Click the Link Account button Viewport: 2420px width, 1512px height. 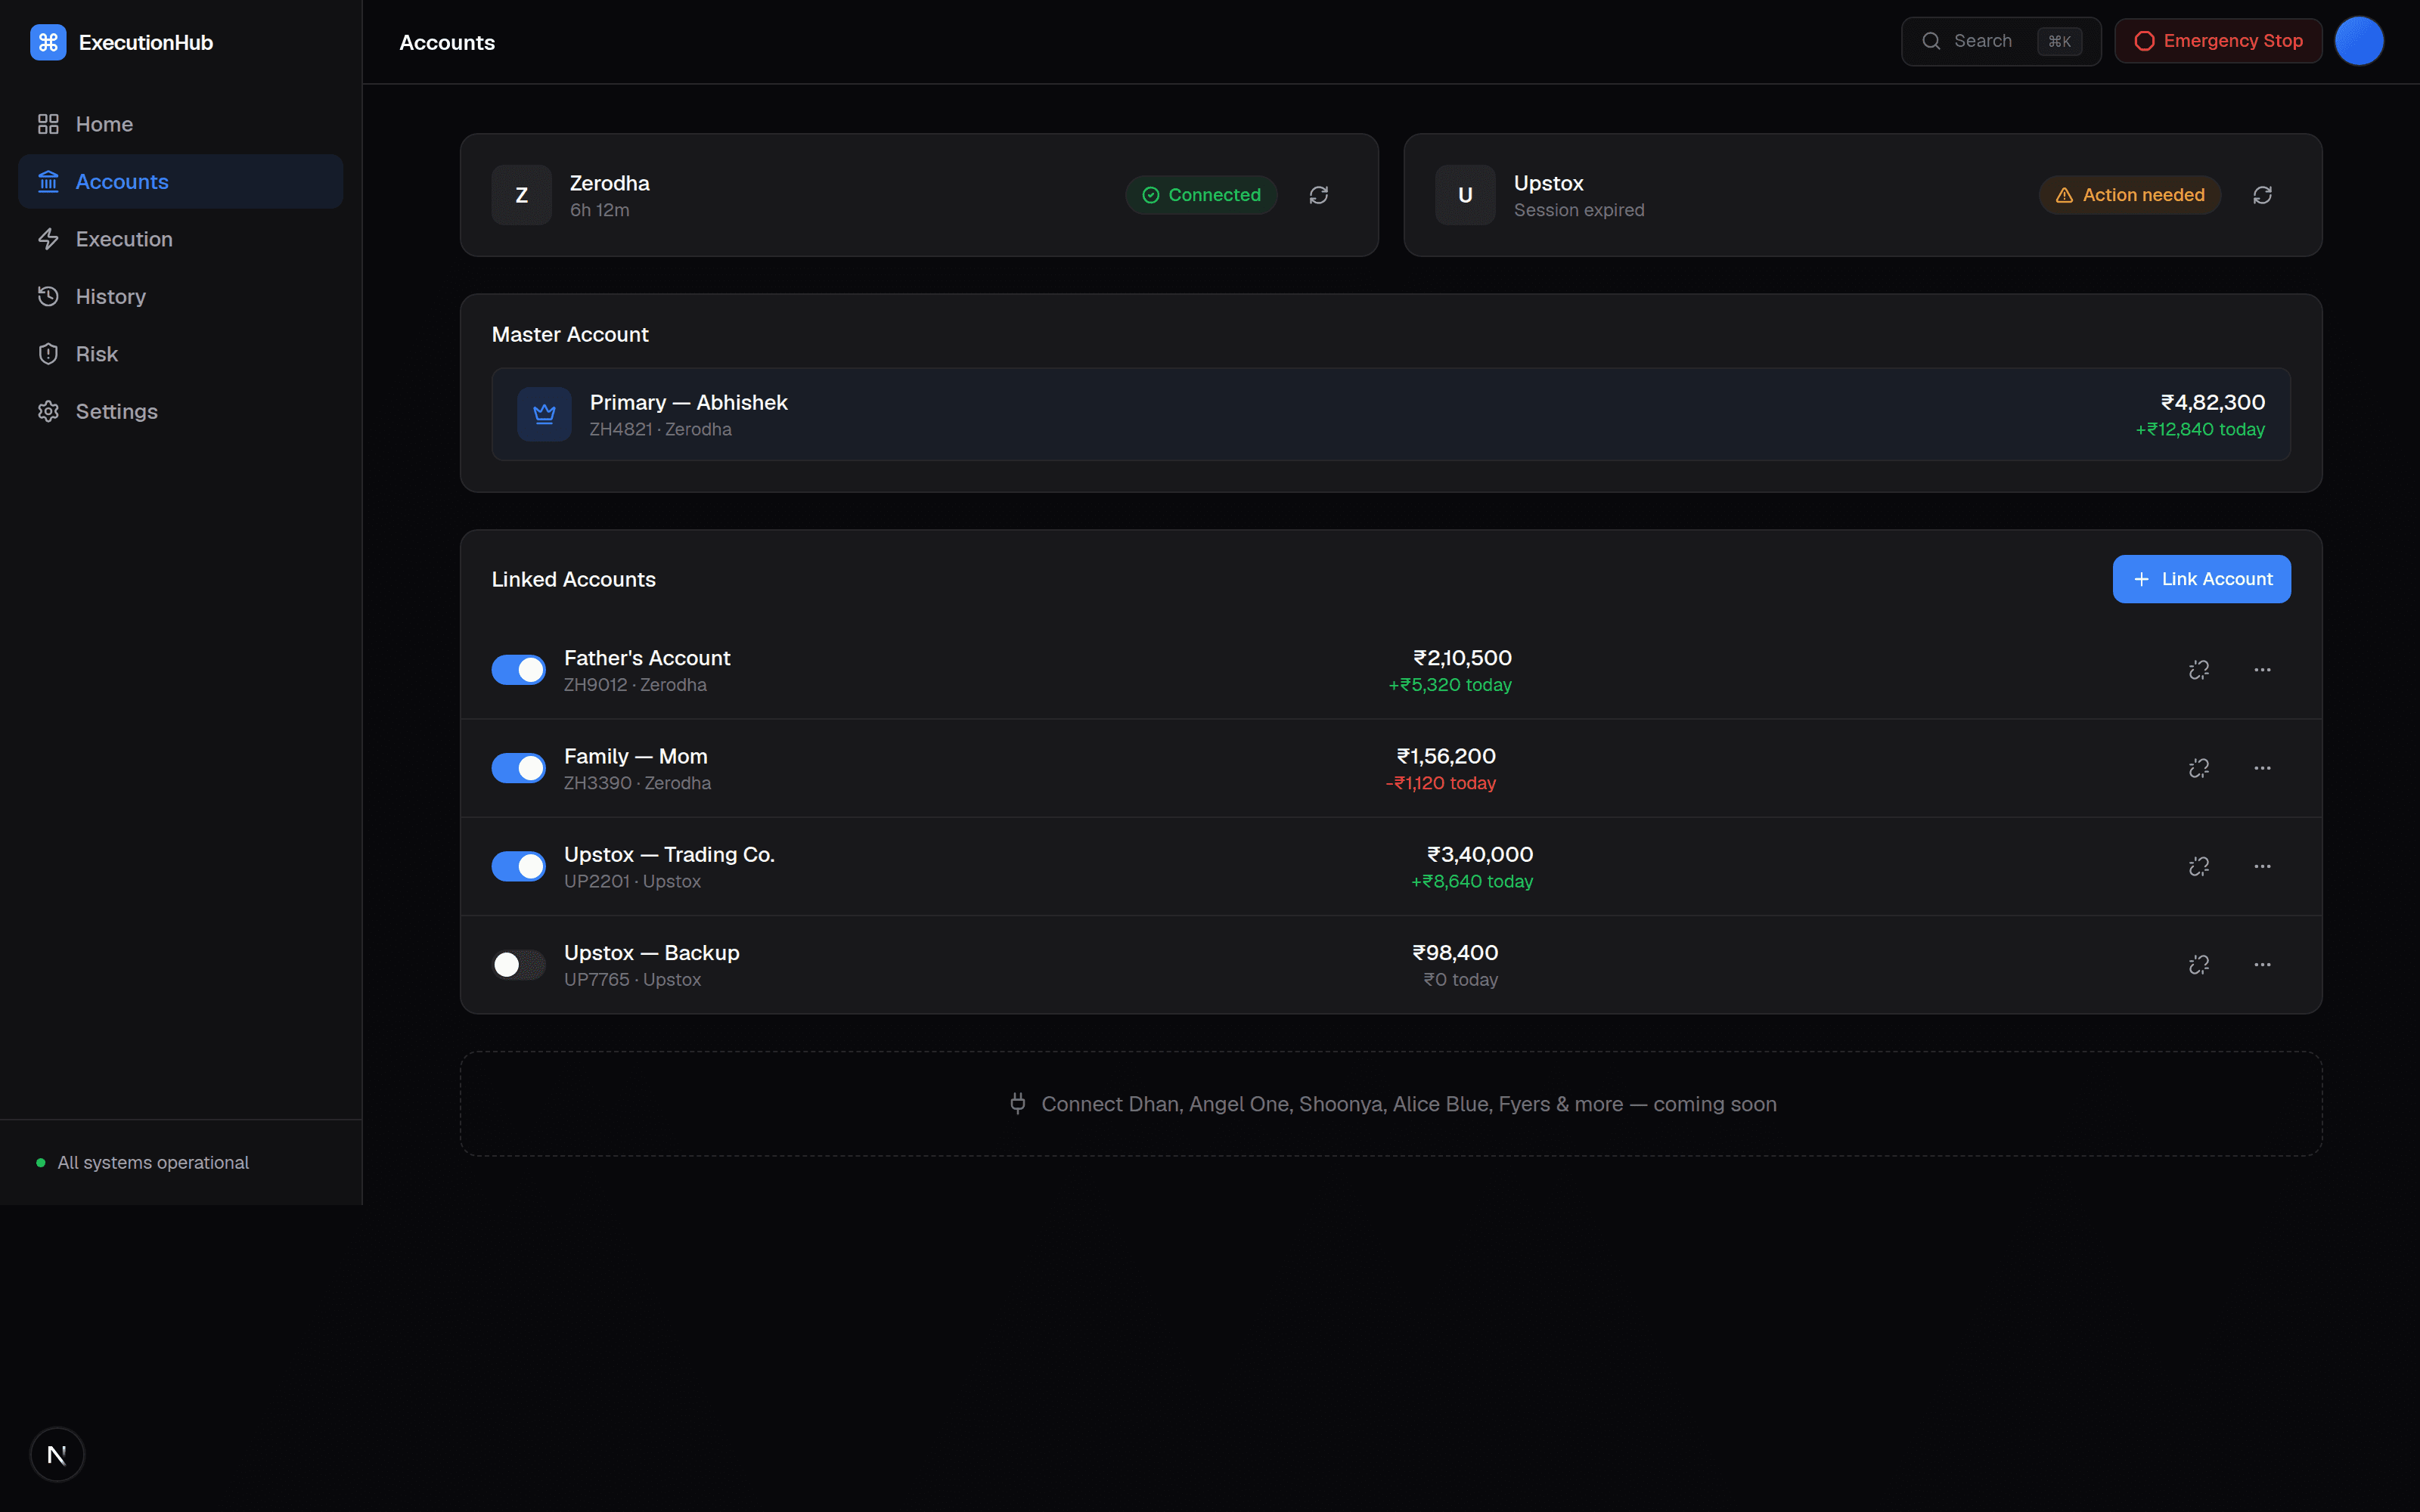[x=2201, y=579]
